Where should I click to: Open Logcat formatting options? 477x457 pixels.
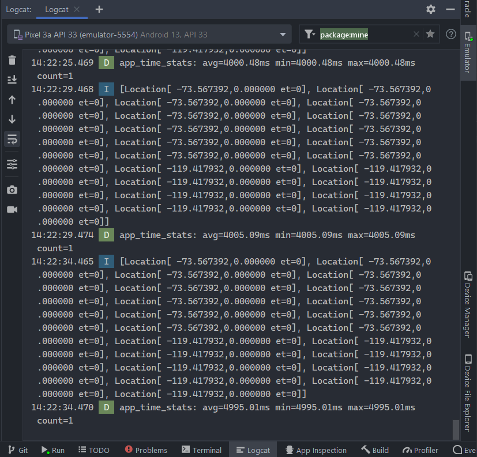click(x=12, y=164)
